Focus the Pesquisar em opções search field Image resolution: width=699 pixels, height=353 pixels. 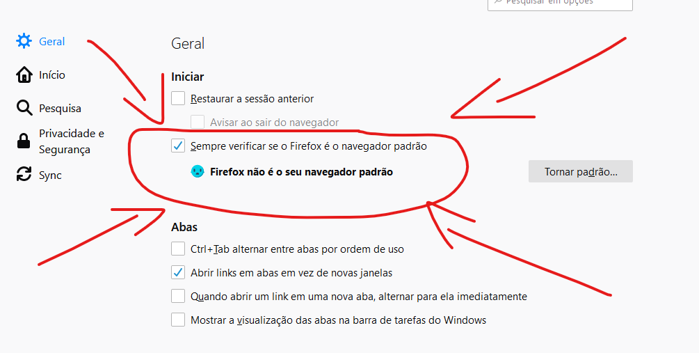coord(560,3)
